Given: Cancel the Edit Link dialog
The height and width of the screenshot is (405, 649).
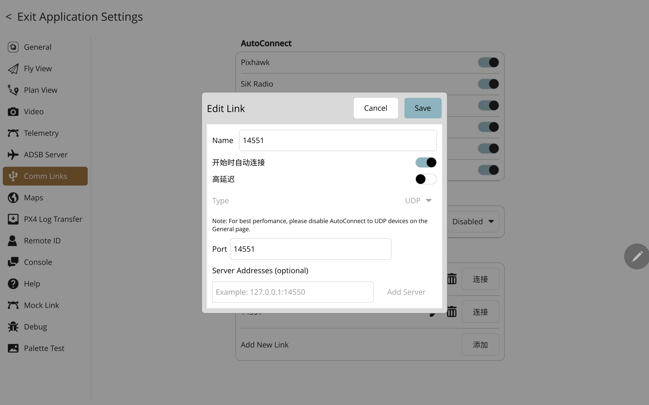Looking at the screenshot, I should click(x=376, y=108).
